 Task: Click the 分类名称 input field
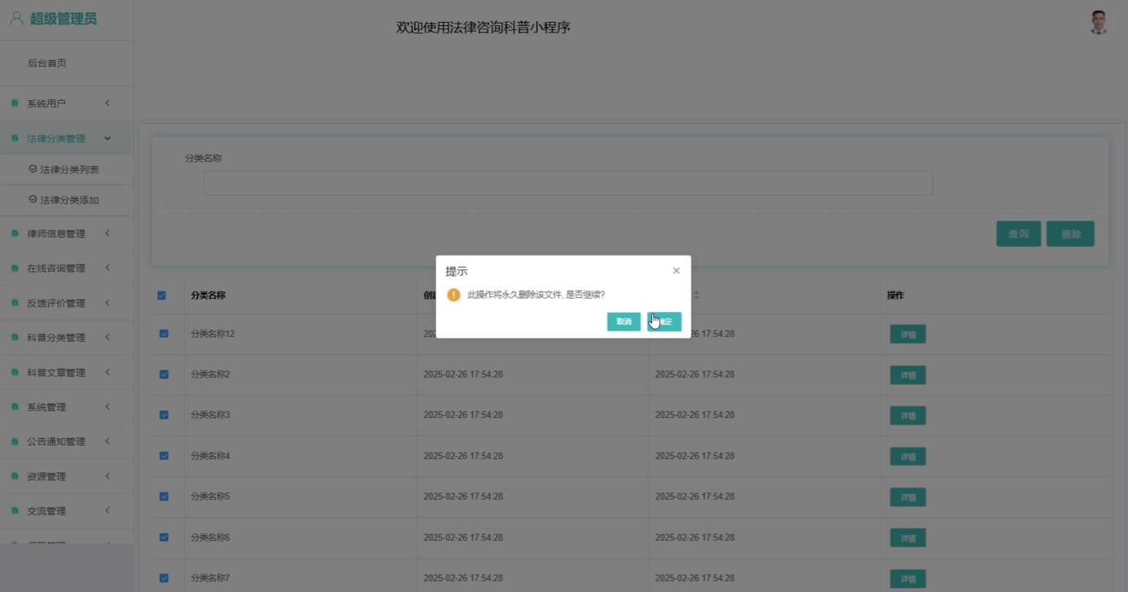pos(568,182)
